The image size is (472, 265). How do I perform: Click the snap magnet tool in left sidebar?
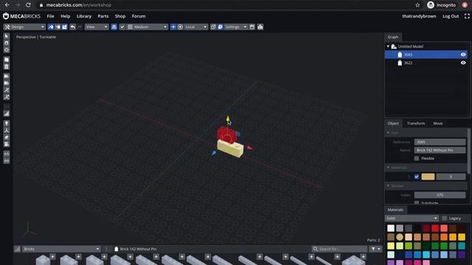coord(7,43)
